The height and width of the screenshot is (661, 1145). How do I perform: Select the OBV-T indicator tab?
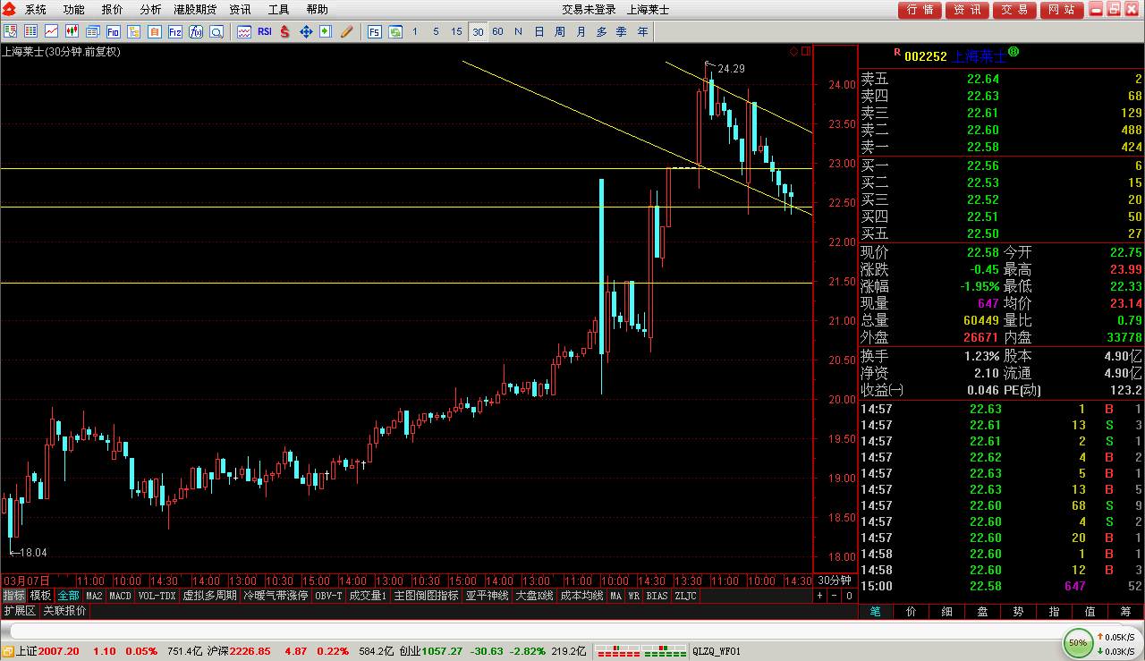[x=328, y=596]
